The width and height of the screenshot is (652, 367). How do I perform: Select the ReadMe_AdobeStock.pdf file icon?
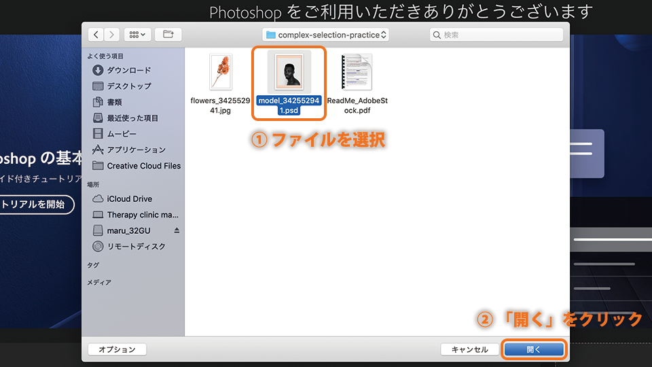(x=357, y=72)
